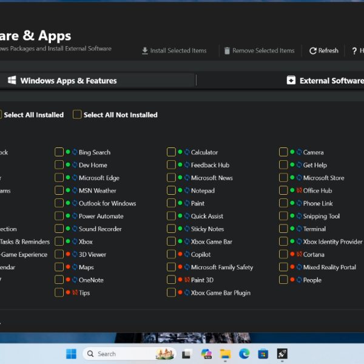The height and width of the screenshot is (364, 364).
Task: Click the crossed-out icon next to Cortana
Action: coord(299,254)
